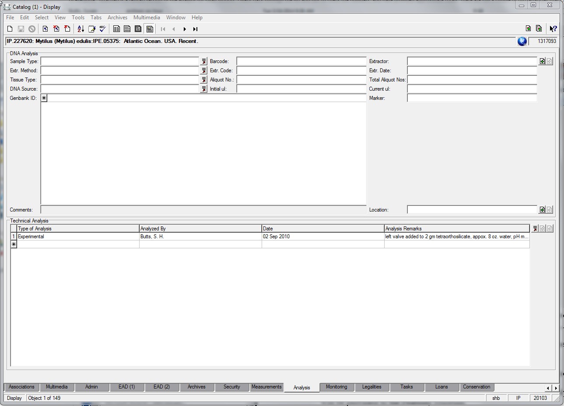Select the 02 Sep 2010 date cell
564x406 pixels.
(323, 237)
